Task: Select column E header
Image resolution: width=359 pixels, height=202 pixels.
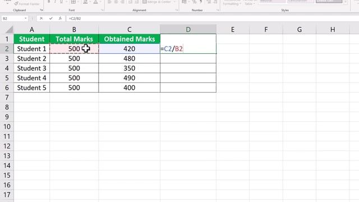Action: pos(233,30)
